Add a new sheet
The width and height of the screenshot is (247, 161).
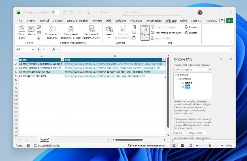point(62,140)
